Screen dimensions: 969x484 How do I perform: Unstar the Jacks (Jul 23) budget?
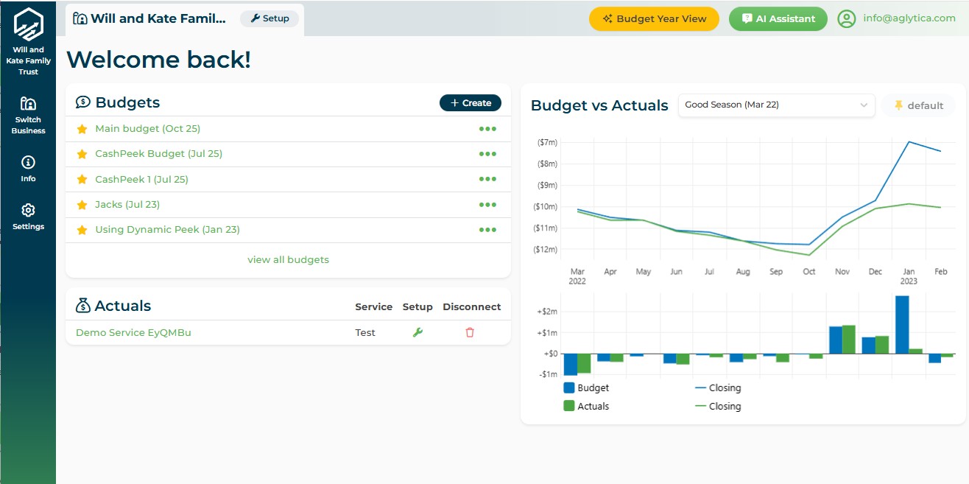82,204
